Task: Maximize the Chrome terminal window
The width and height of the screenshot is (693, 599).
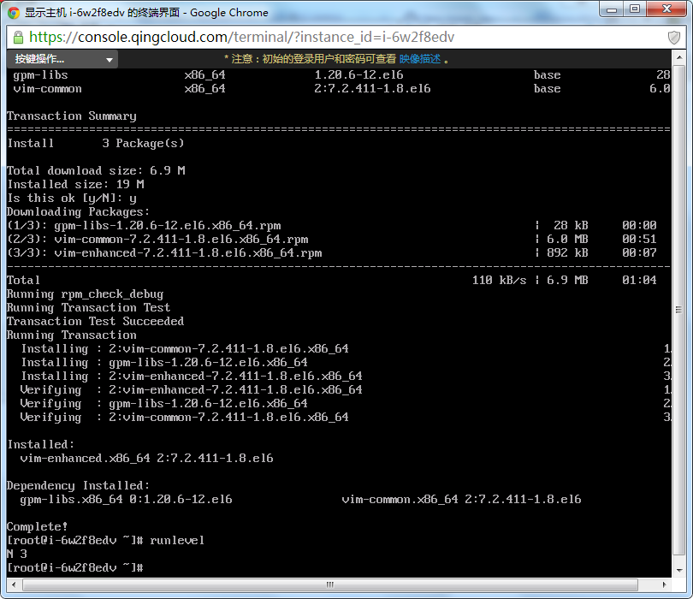Action: [635, 9]
